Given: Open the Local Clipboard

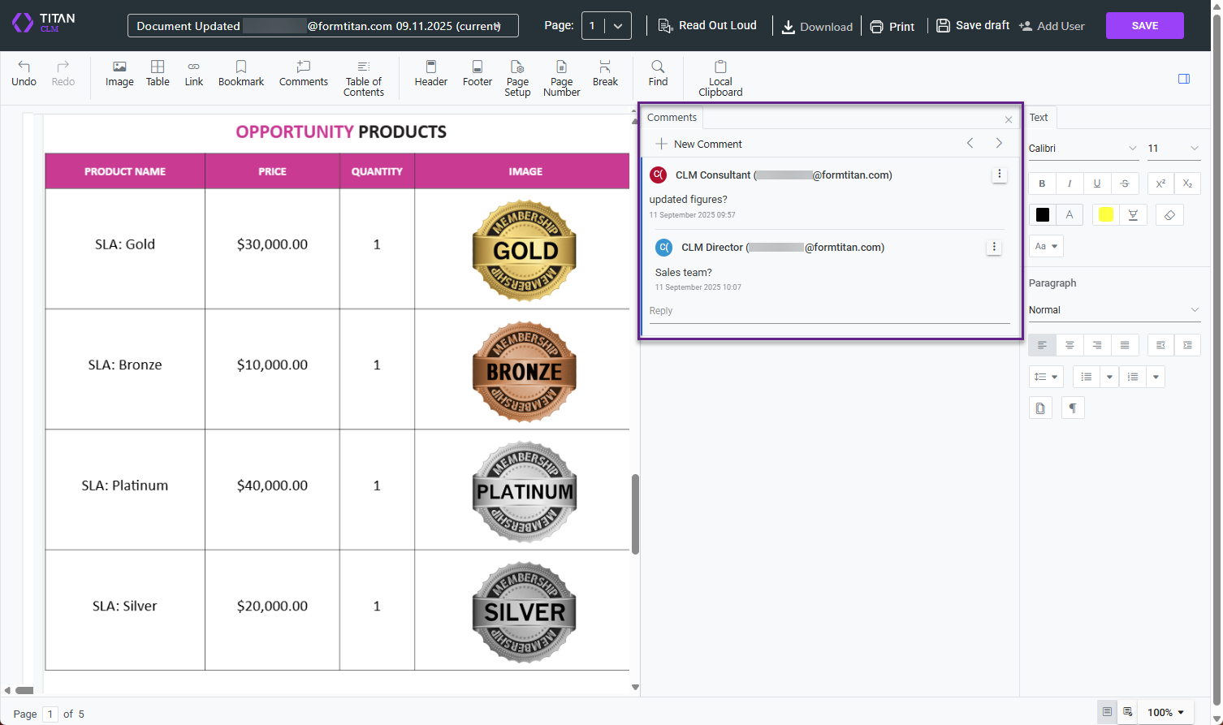Looking at the screenshot, I should coord(720,77).
